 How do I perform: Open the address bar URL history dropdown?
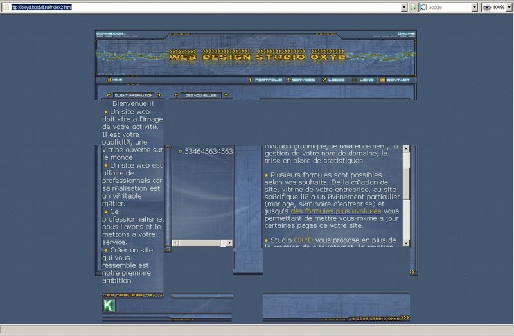[404, 7]
